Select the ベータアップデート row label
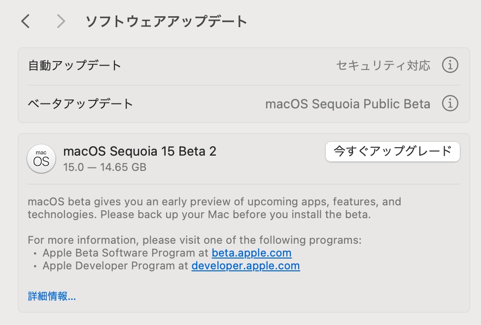Screen dimensions: 481x325 (x=80, y=103)
